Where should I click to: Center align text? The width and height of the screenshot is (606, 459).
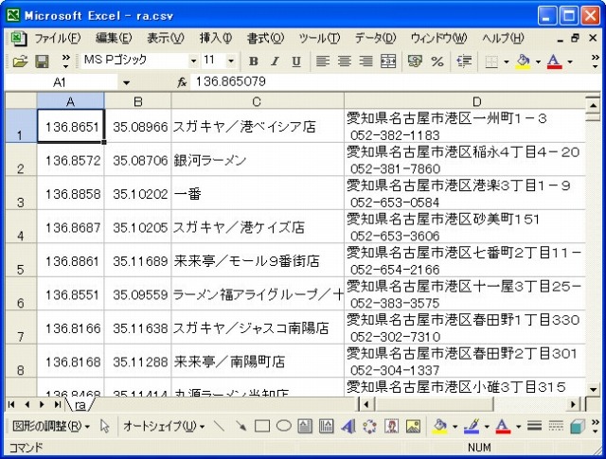pyautogui.click(x=344, y=62)
